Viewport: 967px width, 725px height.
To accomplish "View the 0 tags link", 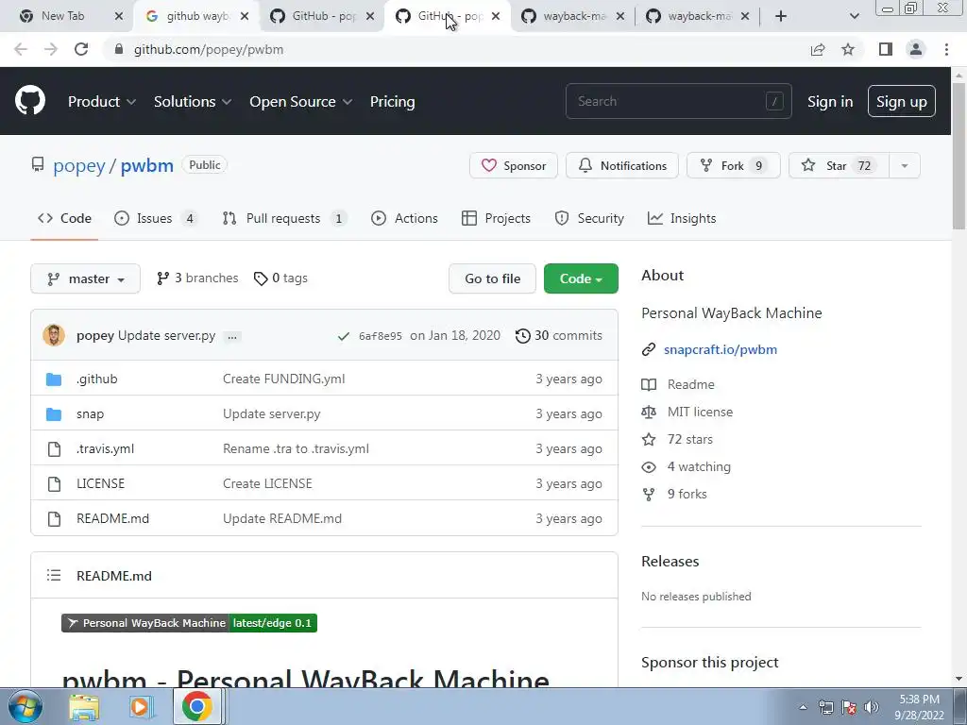I will pyautogui.click(x=280, y=278).
